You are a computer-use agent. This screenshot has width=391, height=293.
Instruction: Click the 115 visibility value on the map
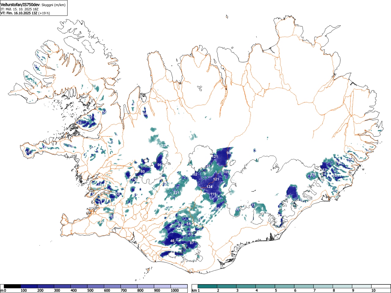tap(213, 194)
